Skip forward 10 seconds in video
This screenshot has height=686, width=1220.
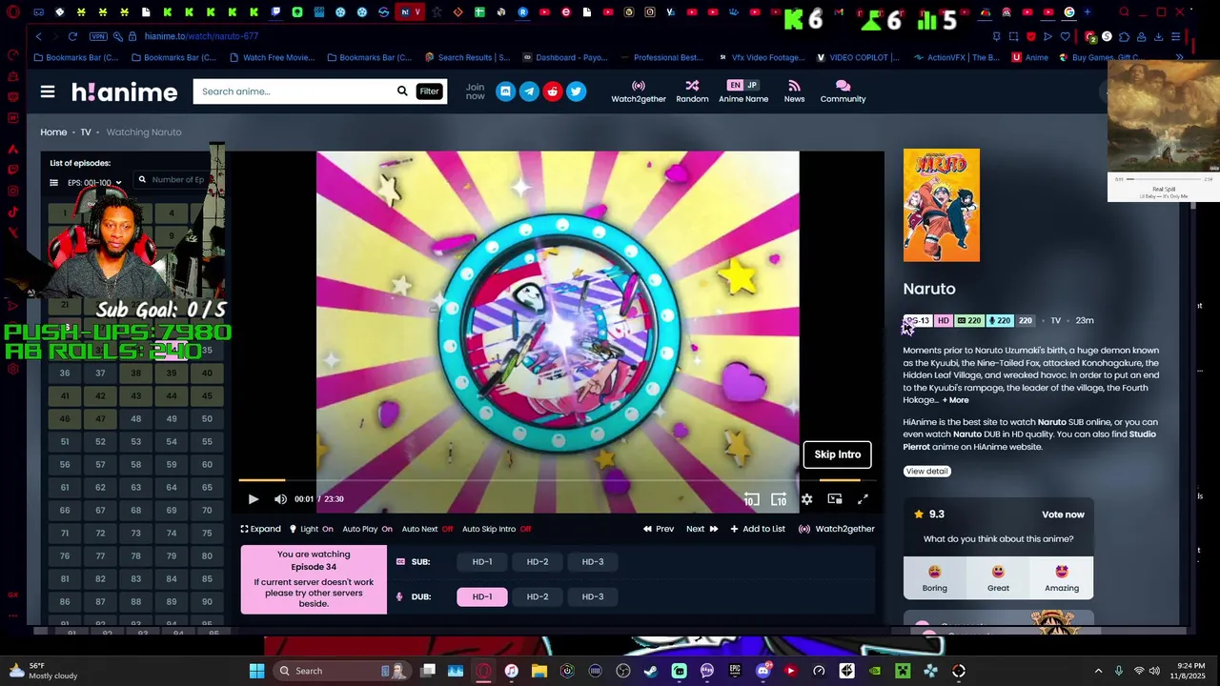click(x=779, y=499)
